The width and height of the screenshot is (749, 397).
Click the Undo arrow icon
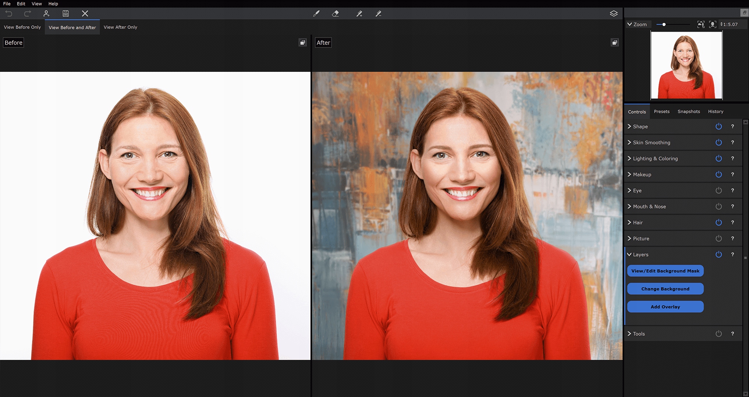click(x=9, y=14)
